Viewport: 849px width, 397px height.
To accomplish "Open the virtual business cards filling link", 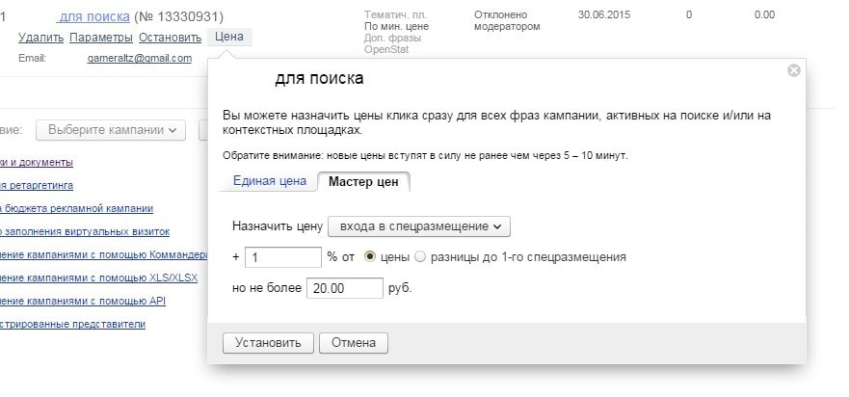I will [x=85, y=231].
